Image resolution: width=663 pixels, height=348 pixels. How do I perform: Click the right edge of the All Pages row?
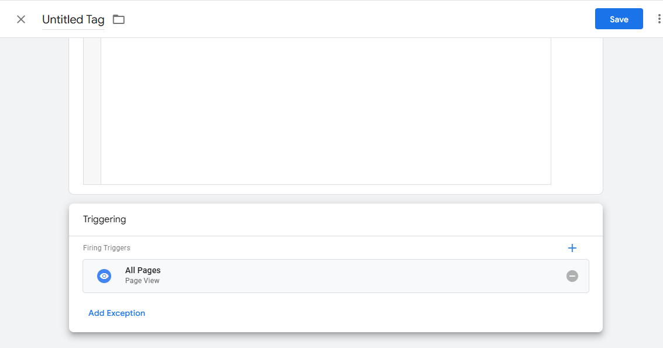click(584, 276)
